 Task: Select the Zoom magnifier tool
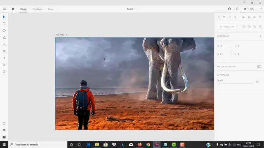4,72
